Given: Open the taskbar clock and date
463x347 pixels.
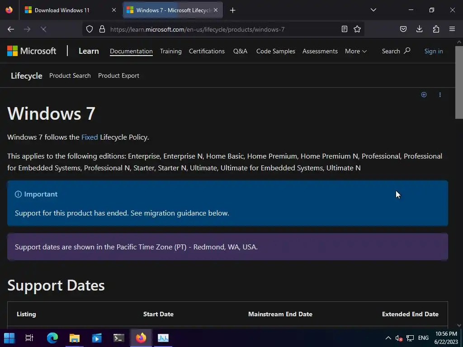Looking at the screenshot, I should (x=446, y=338).
